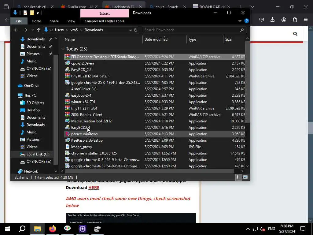
Task: Switch to the cpu z Search browser tab
Action: tap(167, 7)
